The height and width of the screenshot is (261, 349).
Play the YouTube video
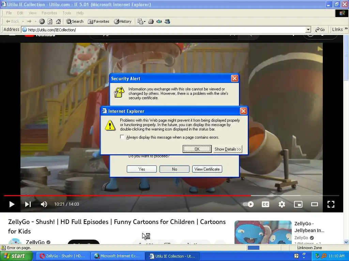coord(12,204)
